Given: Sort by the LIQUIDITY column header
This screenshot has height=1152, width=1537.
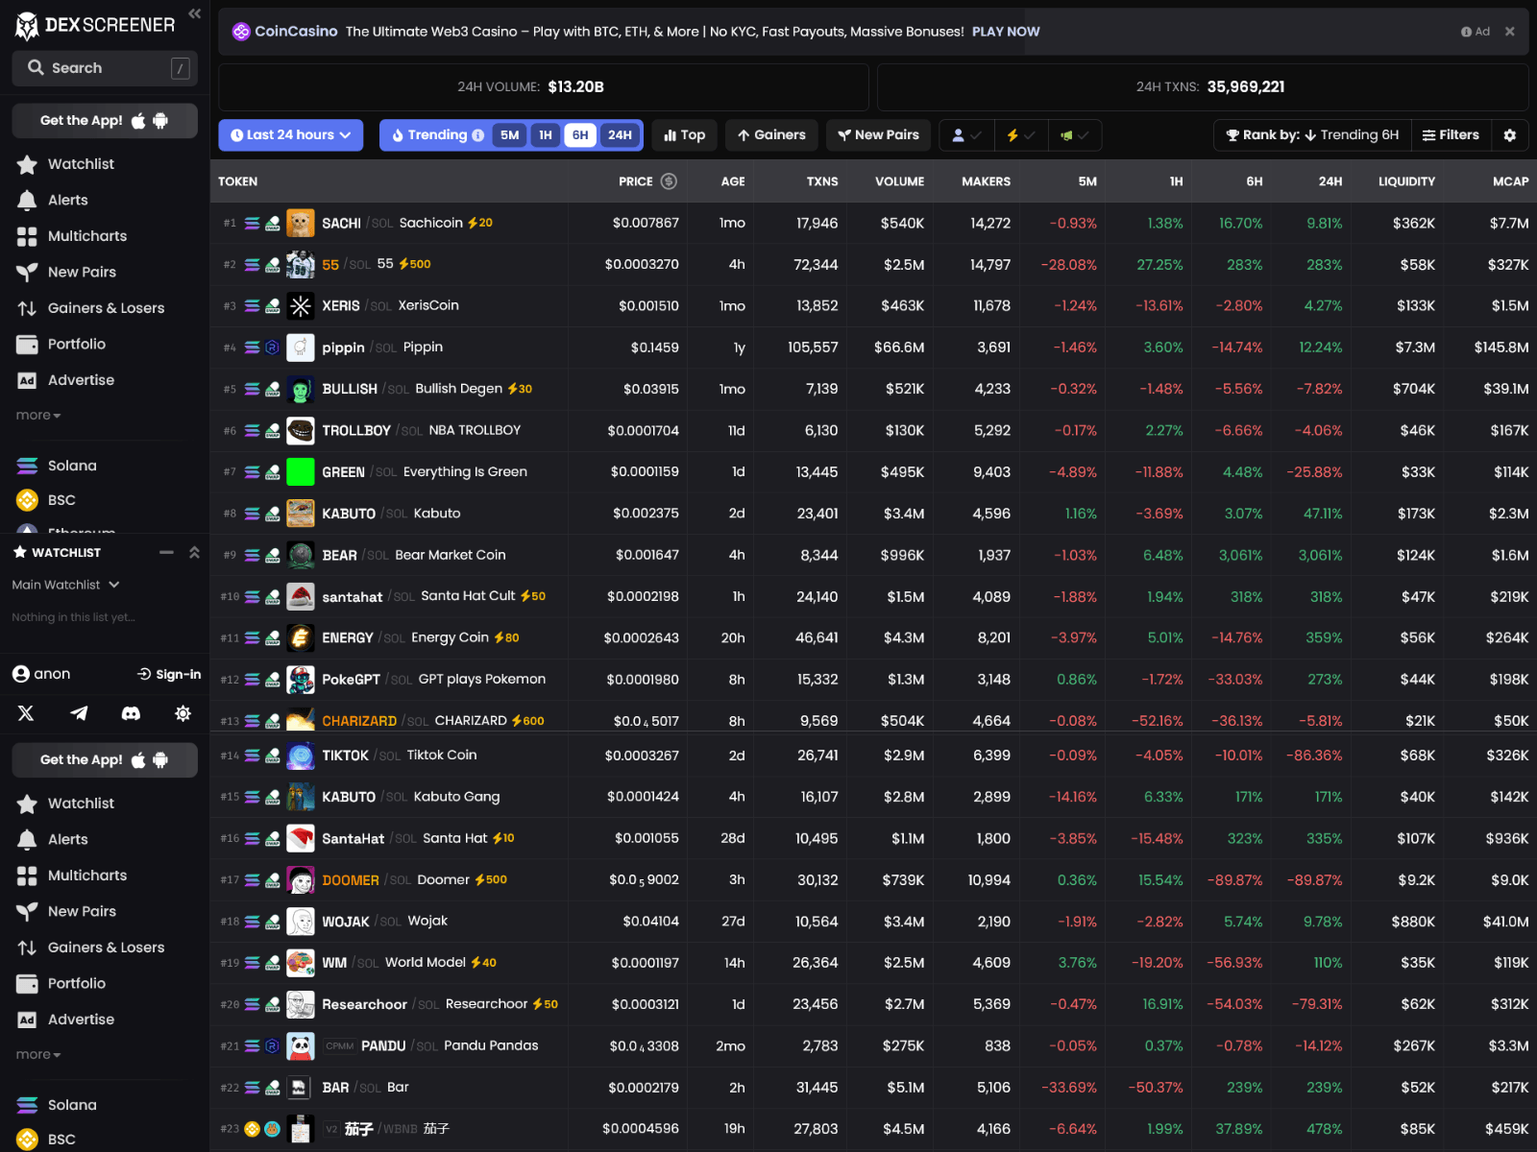Looking at the screenshot, I should point(1406,181).
